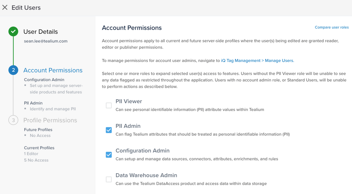Select Future Profiles in the sidebar
This screenshot has width=352, height=194.
[38, 130]
